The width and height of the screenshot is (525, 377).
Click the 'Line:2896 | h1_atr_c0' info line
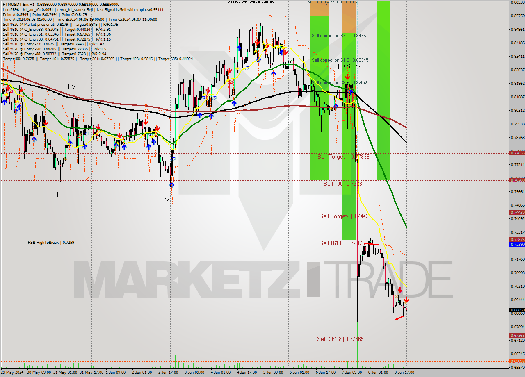pos(83,9)
